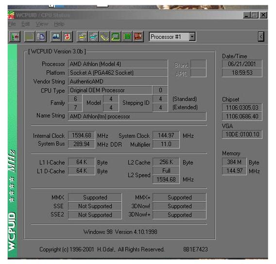Click the date field 06/21/2001
Viewport: 276px width, 264px height.
tap(242, 64)
